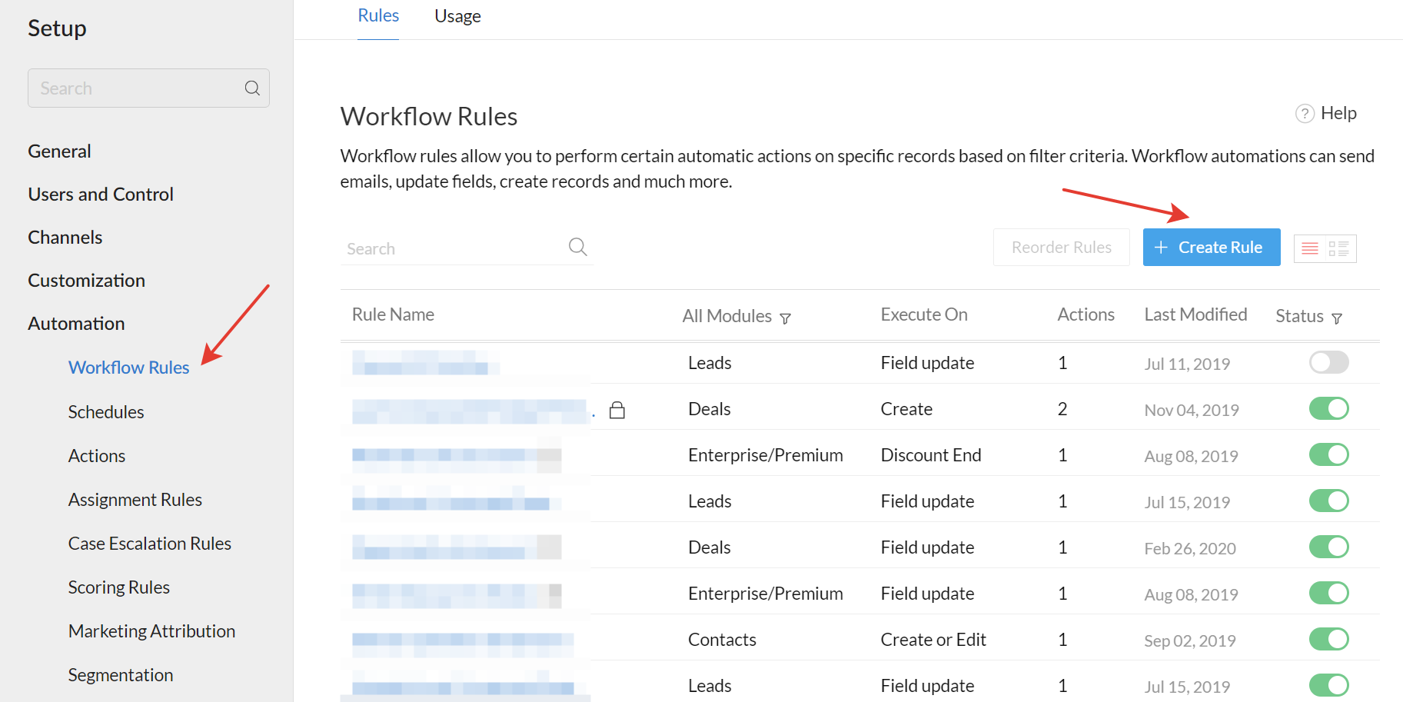Click the lock icon on Deals rule
The width and height of the screenshot is (1403, 702).
(617, 410)
